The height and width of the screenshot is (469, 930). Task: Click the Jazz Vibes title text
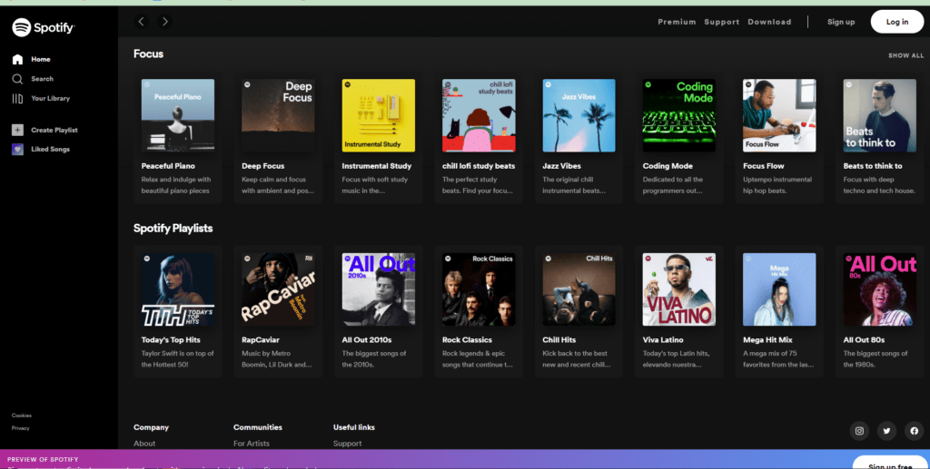pyautogui.click(x=561, y=166)
